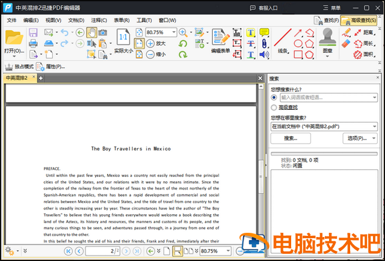Click the 搜索... button
The width and height of the screenshot is (385, 261).
point(291,139)
